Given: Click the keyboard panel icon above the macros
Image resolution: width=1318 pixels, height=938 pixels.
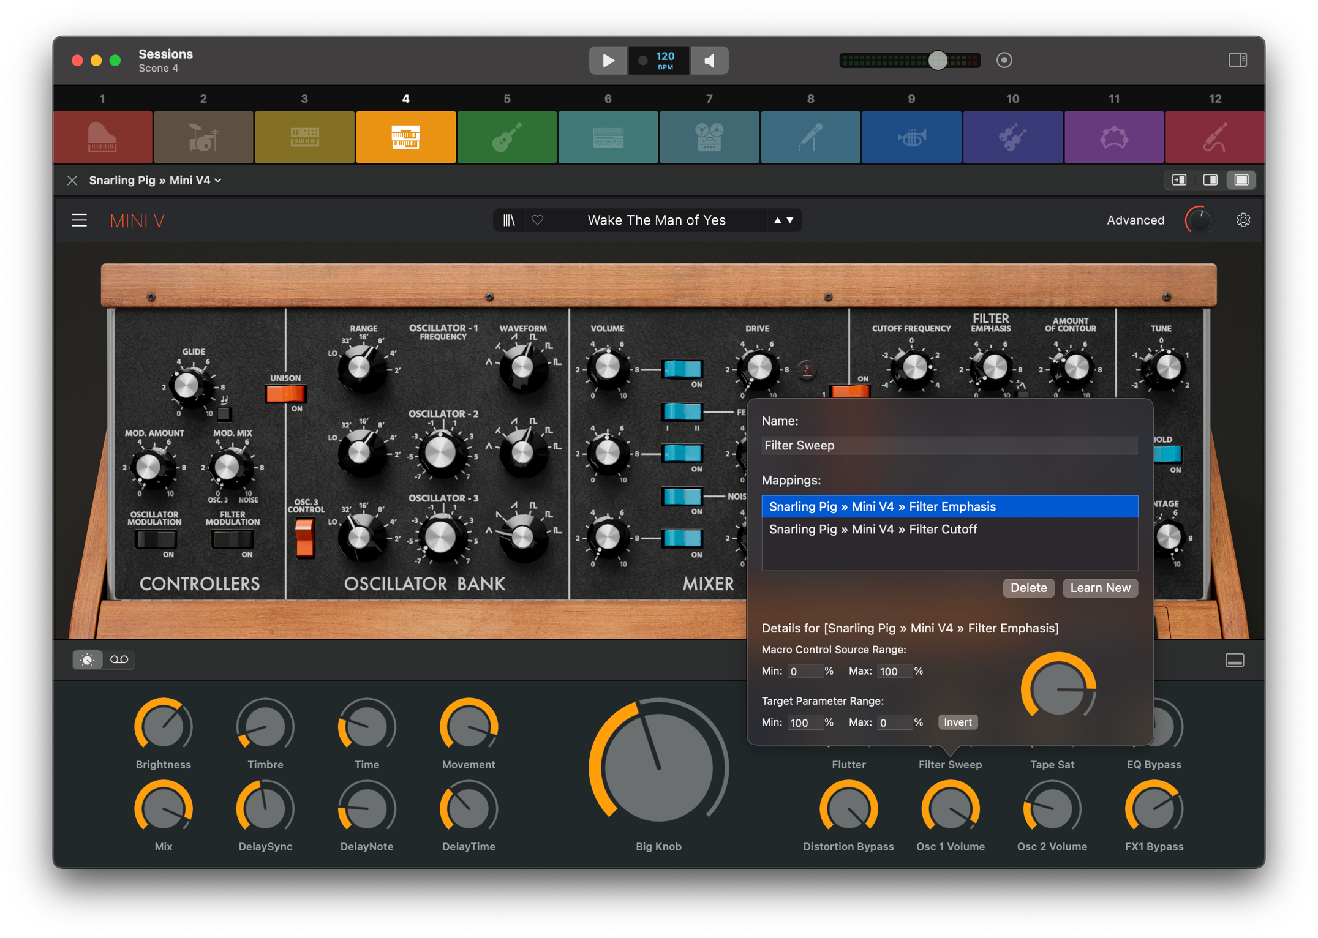Looking at the screenshot, I should coord(1235,660).
